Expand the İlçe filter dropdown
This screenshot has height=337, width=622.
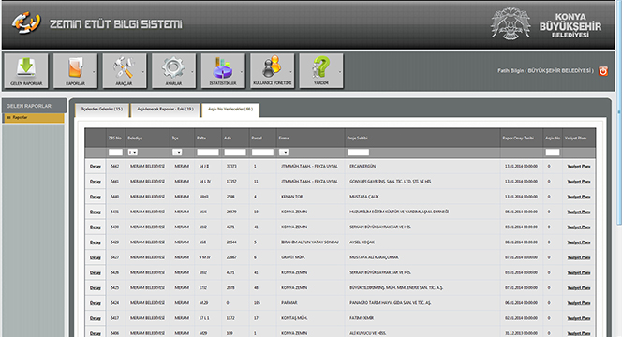point(177,153)
